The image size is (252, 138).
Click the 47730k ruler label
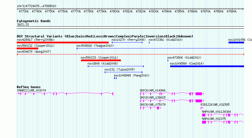pos(24,11)
